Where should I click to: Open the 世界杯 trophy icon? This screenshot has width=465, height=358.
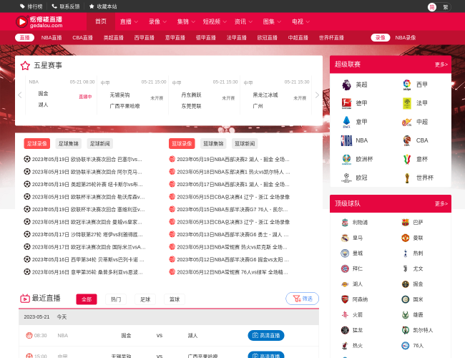[407, 178]
